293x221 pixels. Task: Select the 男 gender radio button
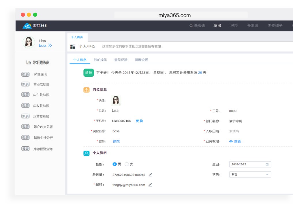coord(114,164)
